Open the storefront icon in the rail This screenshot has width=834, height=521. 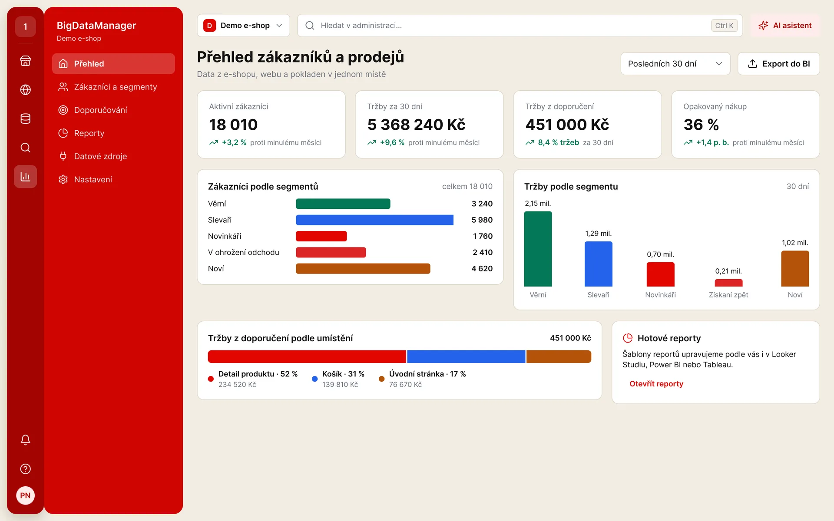25,61
